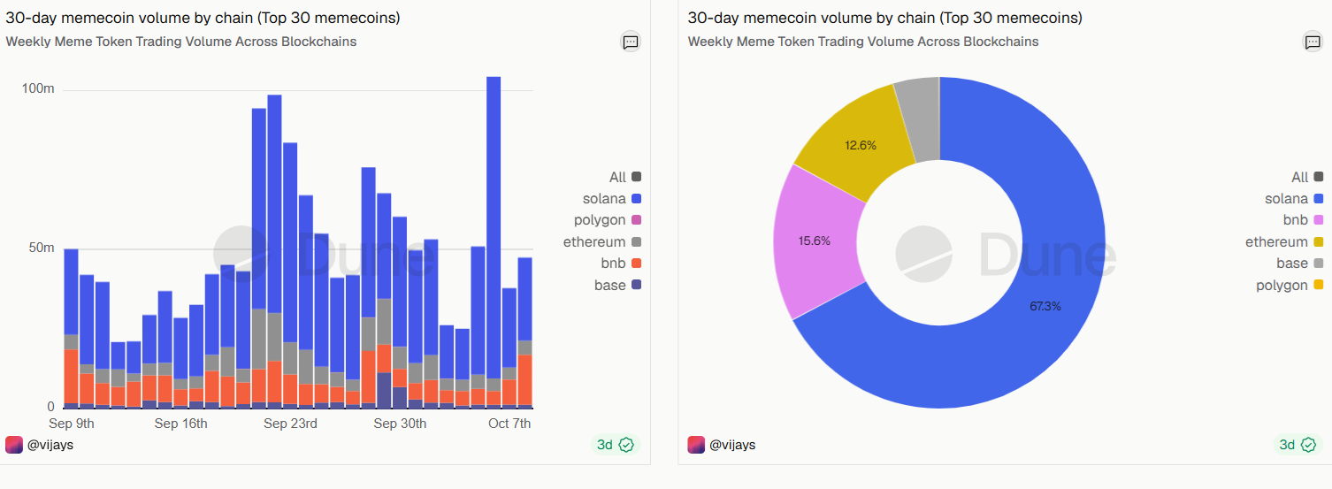Click 'Sep 30th' x-axis label
1332x489 pixels.
tap(400, 424)
